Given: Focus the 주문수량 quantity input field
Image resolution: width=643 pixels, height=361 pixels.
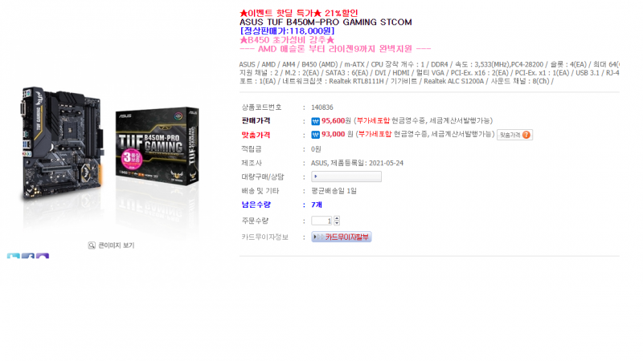Looking at the screenshot, I should pos(321,221).
